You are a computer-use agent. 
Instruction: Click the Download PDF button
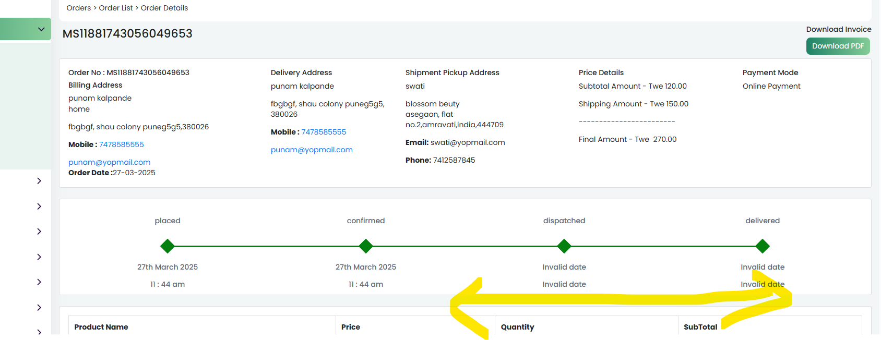838,46
